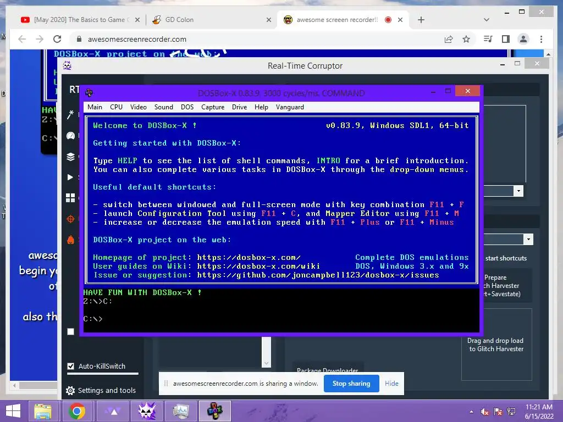Screen dimensions: 563x422
Task: Open the Chrome profile avatar menu
Action: point(523,39)
